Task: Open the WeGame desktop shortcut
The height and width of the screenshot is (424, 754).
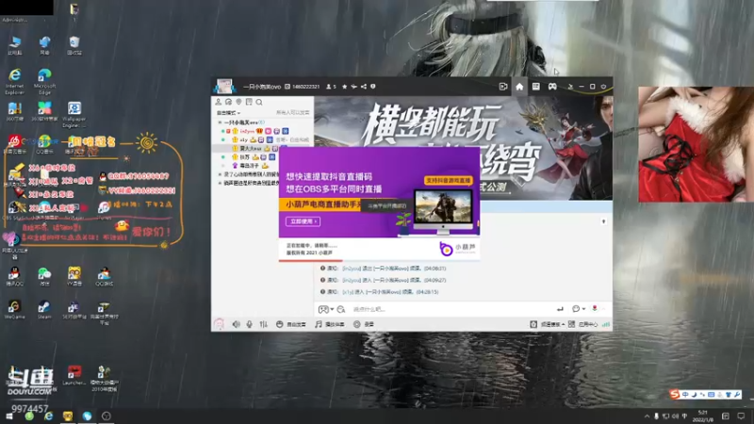Action: click(x=14, y=310)
